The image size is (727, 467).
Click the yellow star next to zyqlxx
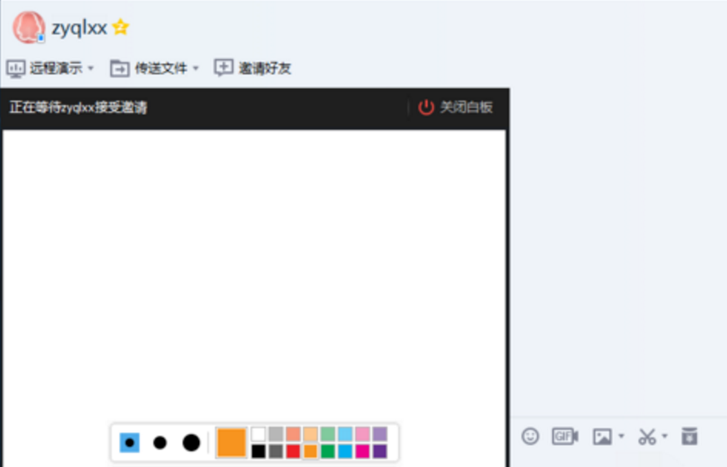[121, 27]
